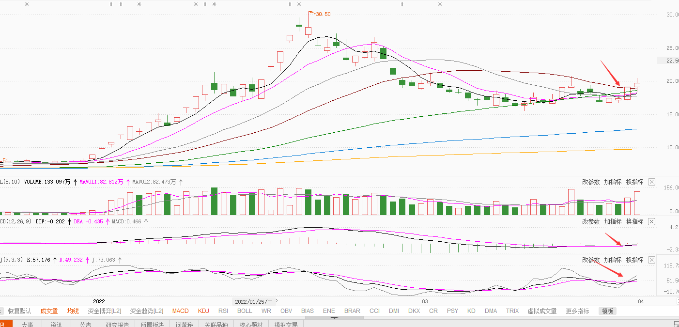
Task: Click the J:73.063 value
Action: tap(103, 260)
